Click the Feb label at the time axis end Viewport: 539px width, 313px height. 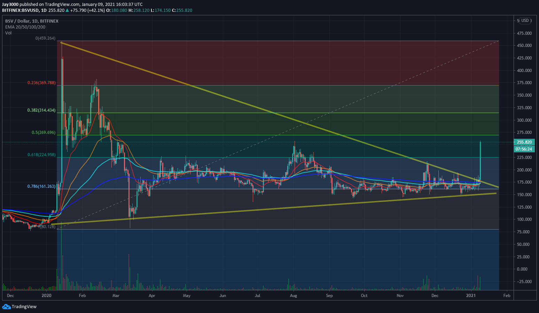507,296
